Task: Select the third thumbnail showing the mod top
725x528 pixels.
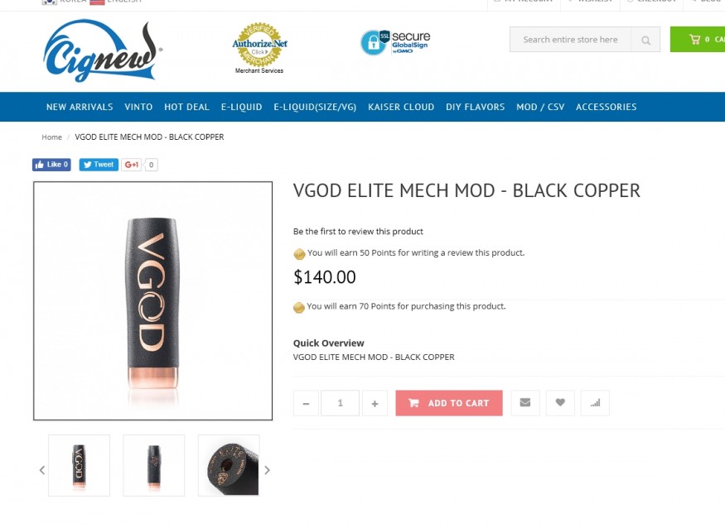Action: [x=229, y=465]
